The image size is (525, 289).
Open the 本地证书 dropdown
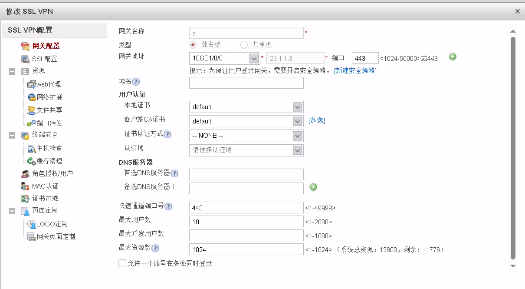pyautogui.click(x=297, y=107)
